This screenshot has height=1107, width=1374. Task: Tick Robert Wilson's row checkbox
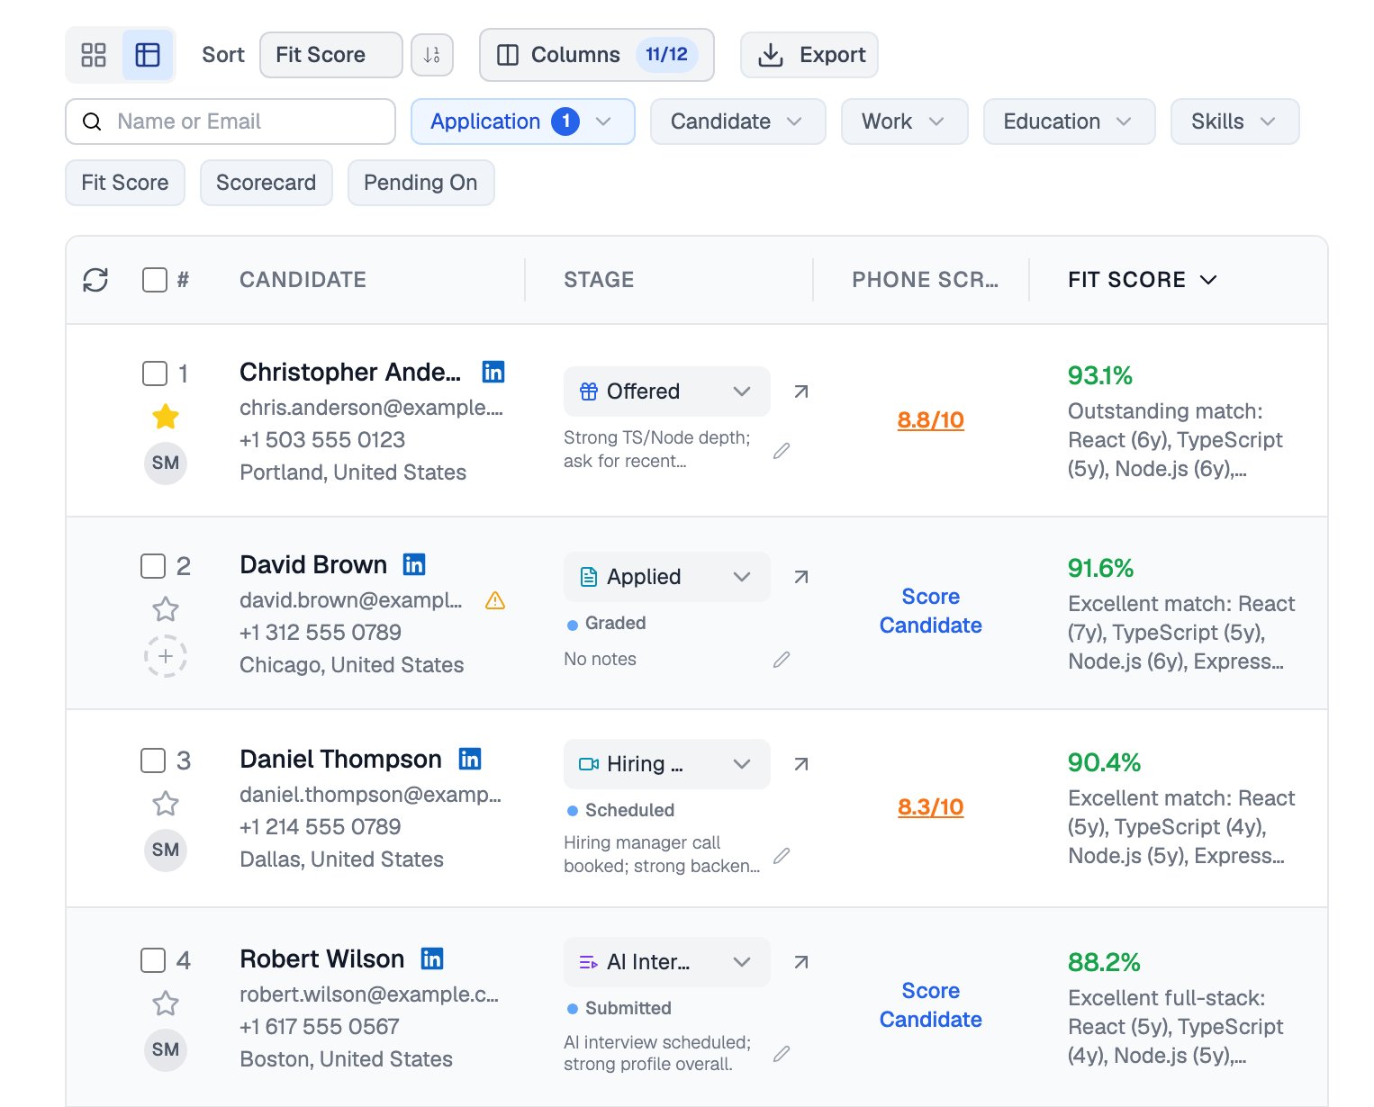153,960
